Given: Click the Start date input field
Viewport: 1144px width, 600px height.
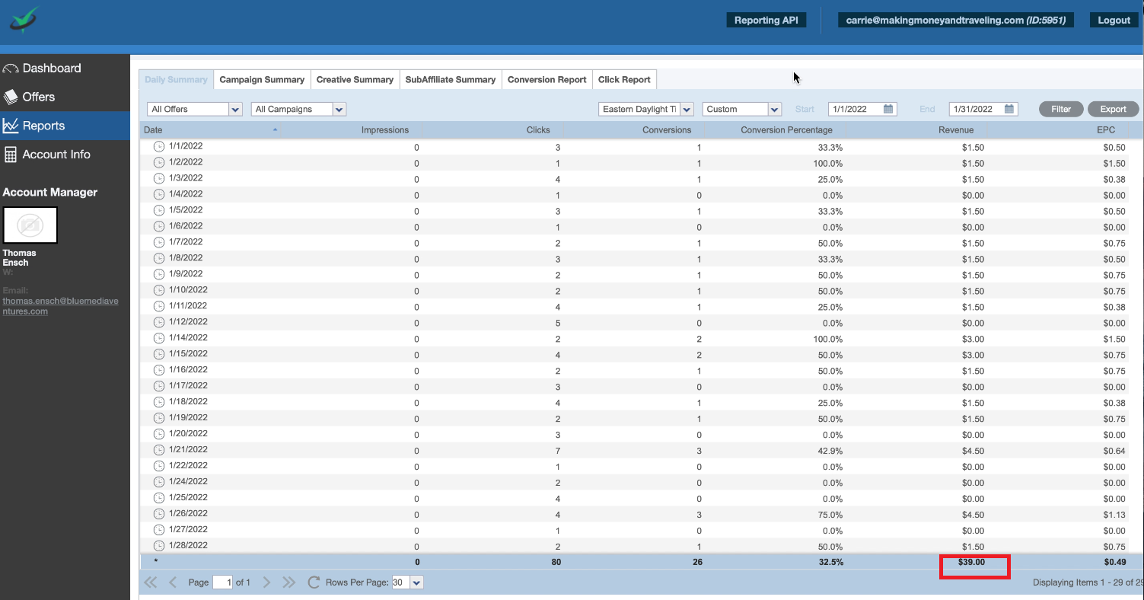Looking at the screenshot, I should coord(856,109).
